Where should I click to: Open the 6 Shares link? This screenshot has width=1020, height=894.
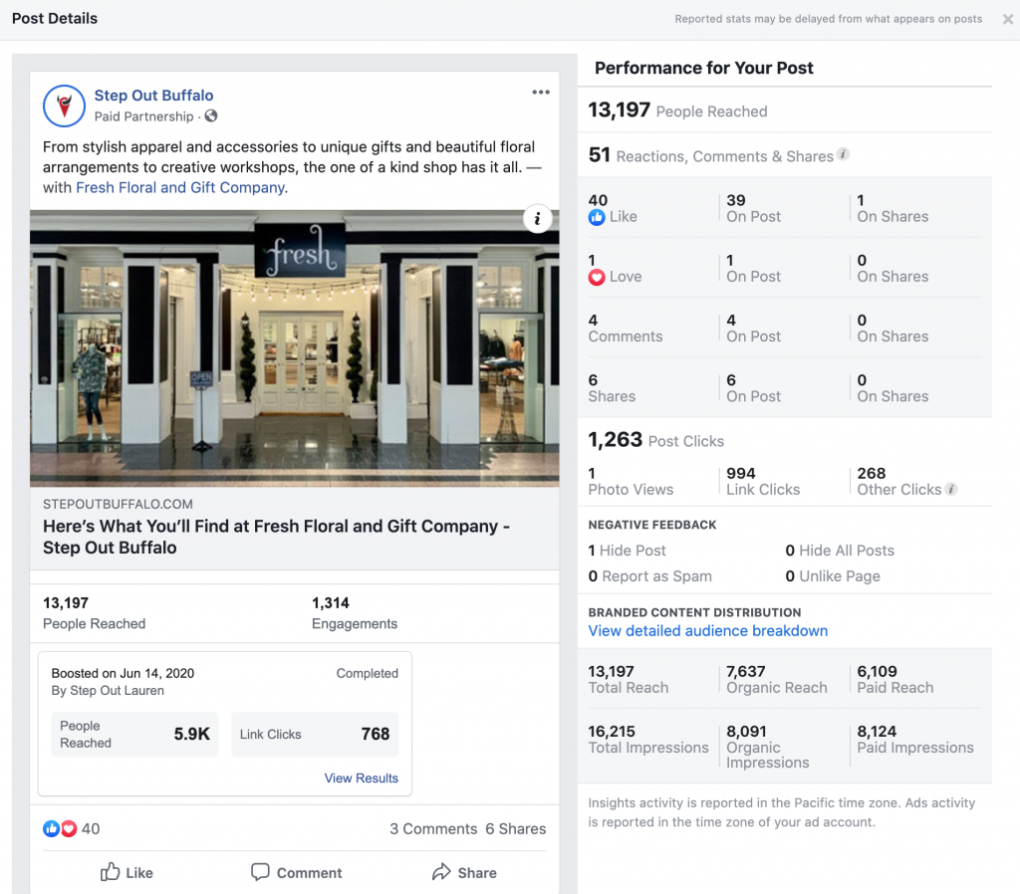[516, 828]
